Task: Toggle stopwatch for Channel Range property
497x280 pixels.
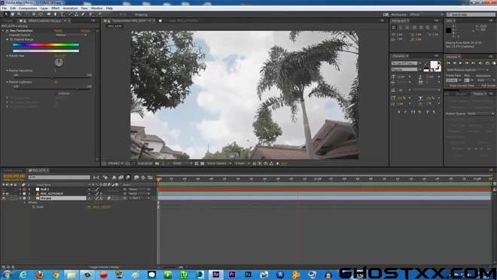Action: pos(11,40)
